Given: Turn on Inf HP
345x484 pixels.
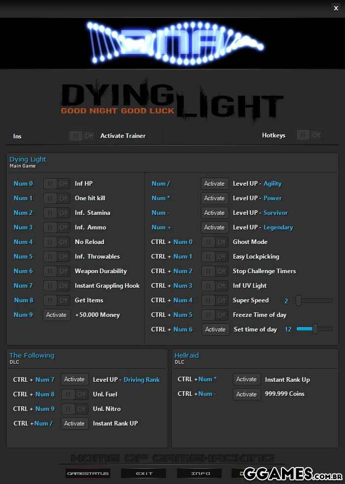Looking at the screenshot, I should (57, 184).
